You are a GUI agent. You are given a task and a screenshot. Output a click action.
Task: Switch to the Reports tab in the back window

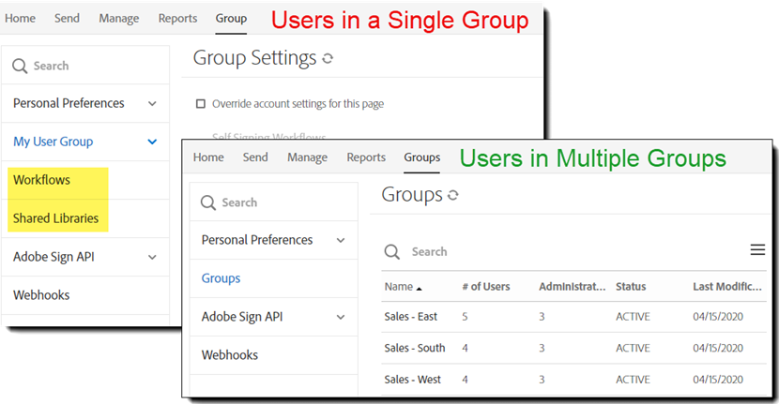coord(177,18)
